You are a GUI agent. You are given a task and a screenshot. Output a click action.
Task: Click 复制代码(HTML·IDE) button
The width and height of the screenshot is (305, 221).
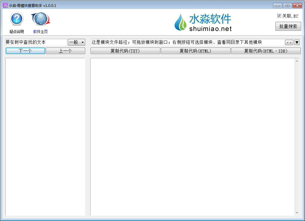pyautogui.click(x=266, y=51)
